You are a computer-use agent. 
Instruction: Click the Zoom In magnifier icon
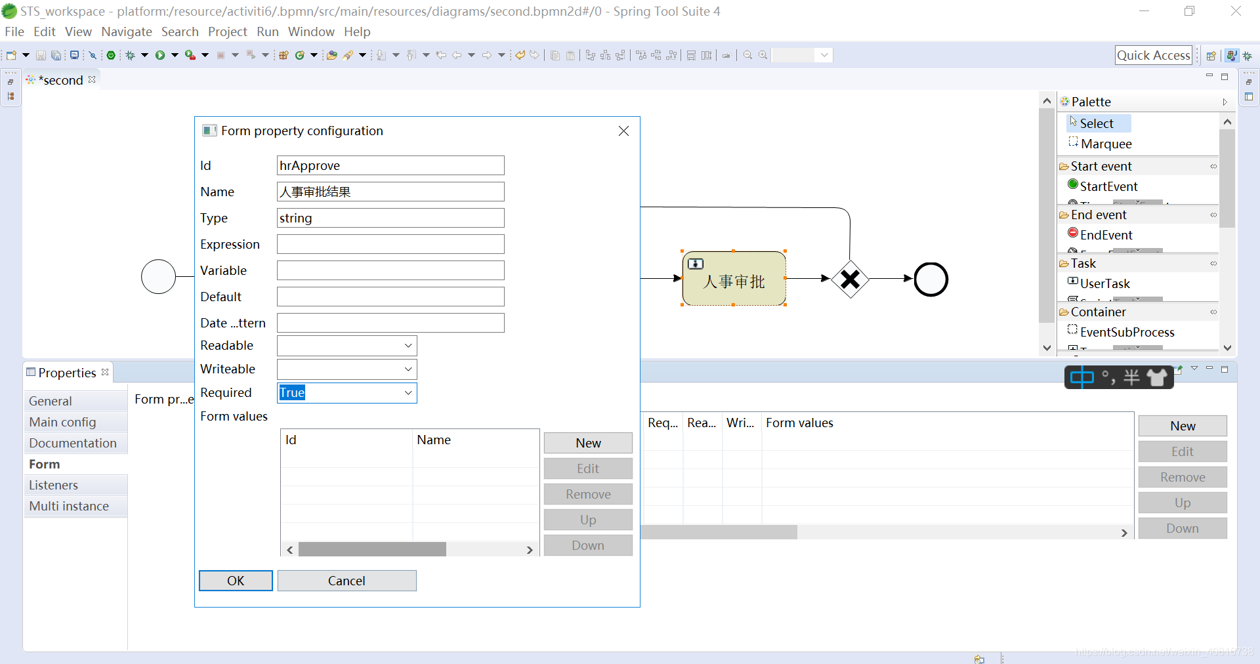(763, 56)
